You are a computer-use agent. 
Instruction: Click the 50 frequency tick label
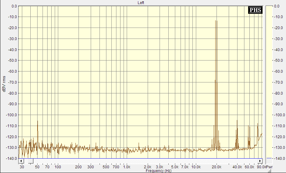click(37, 167)
